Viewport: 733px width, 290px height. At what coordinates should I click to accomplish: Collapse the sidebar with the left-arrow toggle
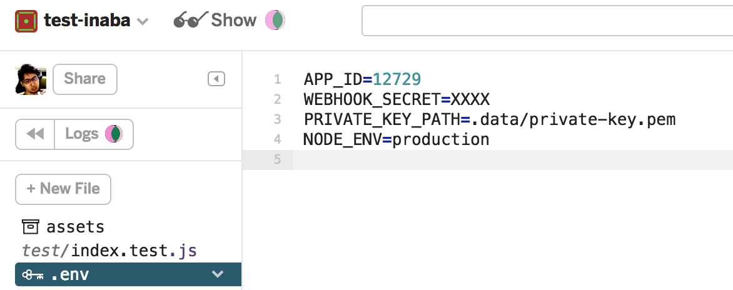216,79
